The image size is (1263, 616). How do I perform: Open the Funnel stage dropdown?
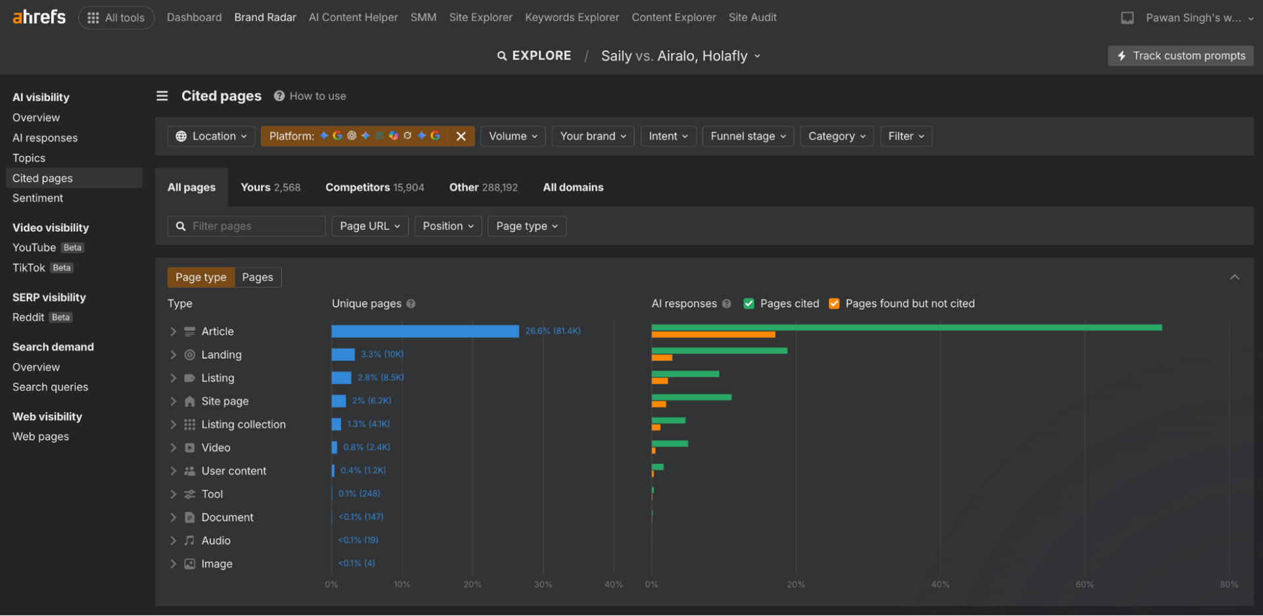pos(748,136)
